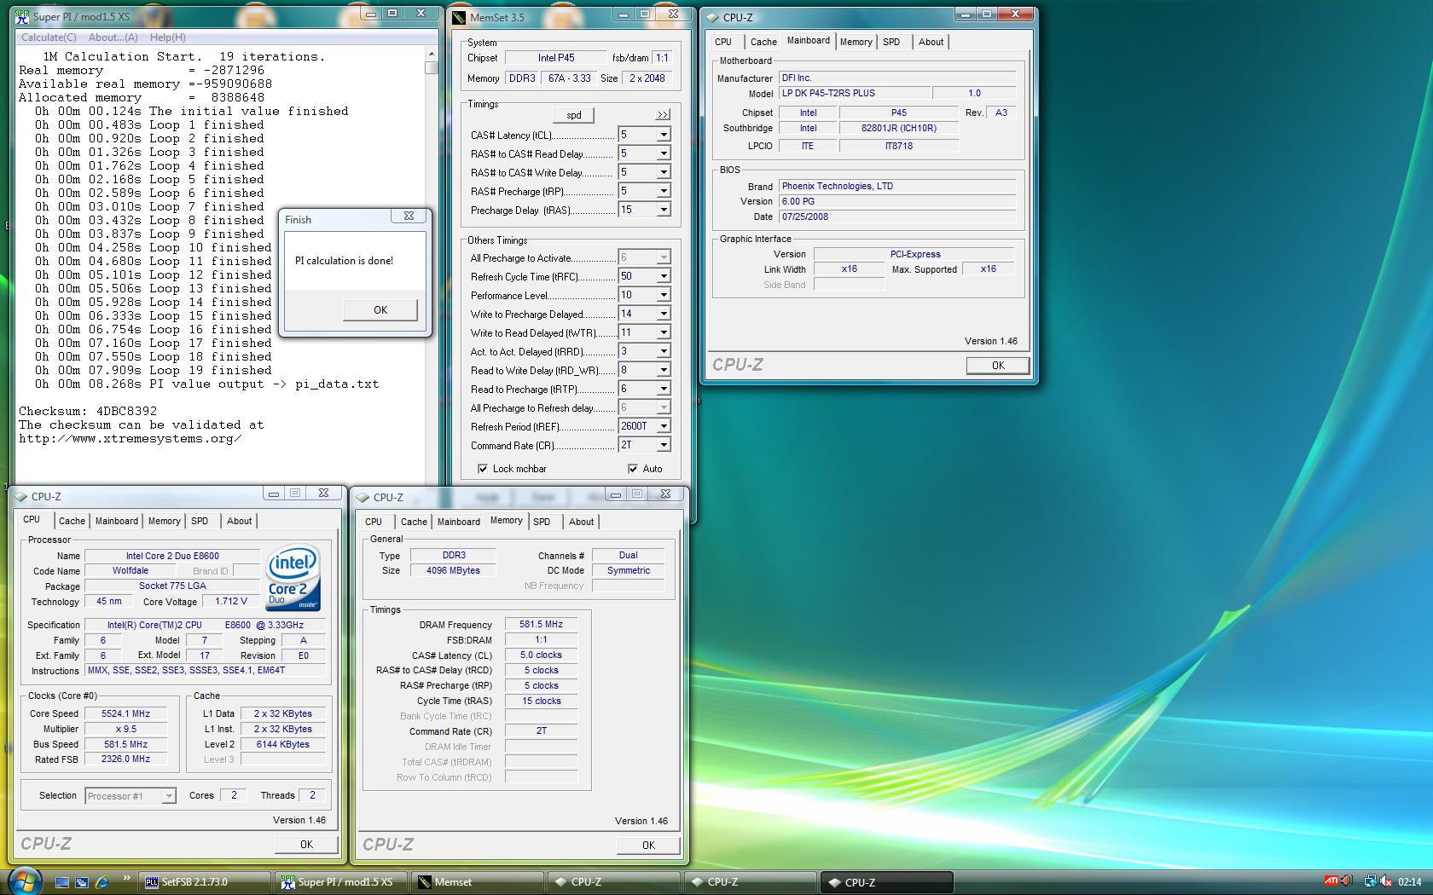Toggle Lock mchbar checkbox
The height and width of the screenshot is (895, 1433).
coord(483,469)
